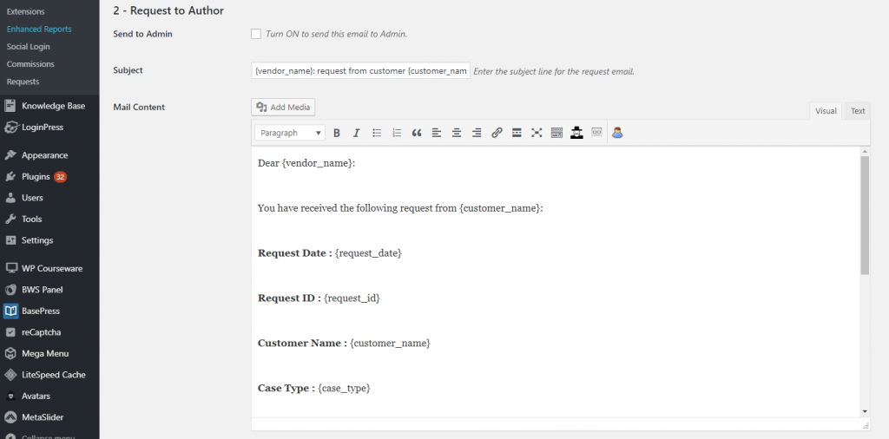The width and height of the screenshot is (889, 439).
Task: Place cursor in 'Dear {vendor_name}:' line
Action: [306, 163]
